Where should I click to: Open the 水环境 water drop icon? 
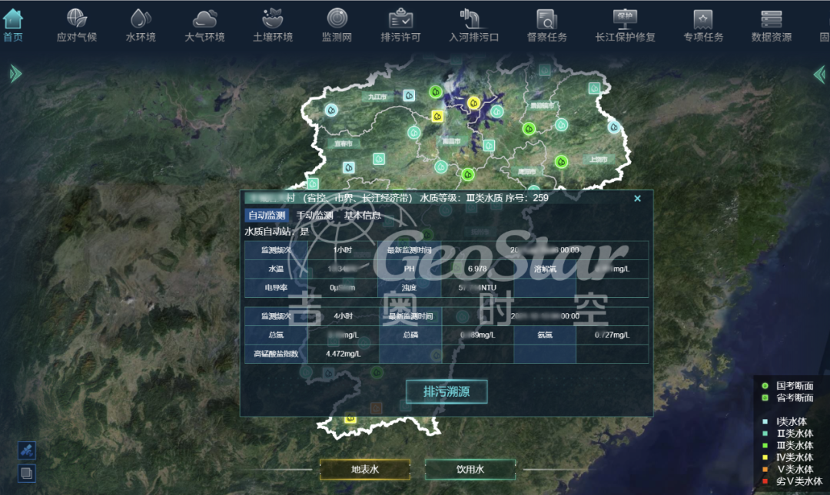(x=141, y=18)
